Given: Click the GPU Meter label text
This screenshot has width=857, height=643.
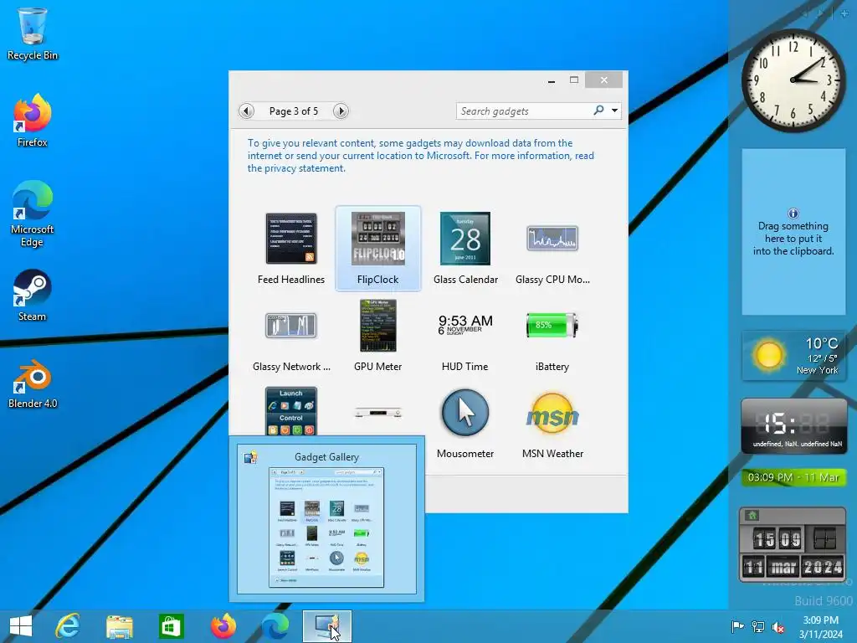Looking at the screenshot, I should click(377, 367).
